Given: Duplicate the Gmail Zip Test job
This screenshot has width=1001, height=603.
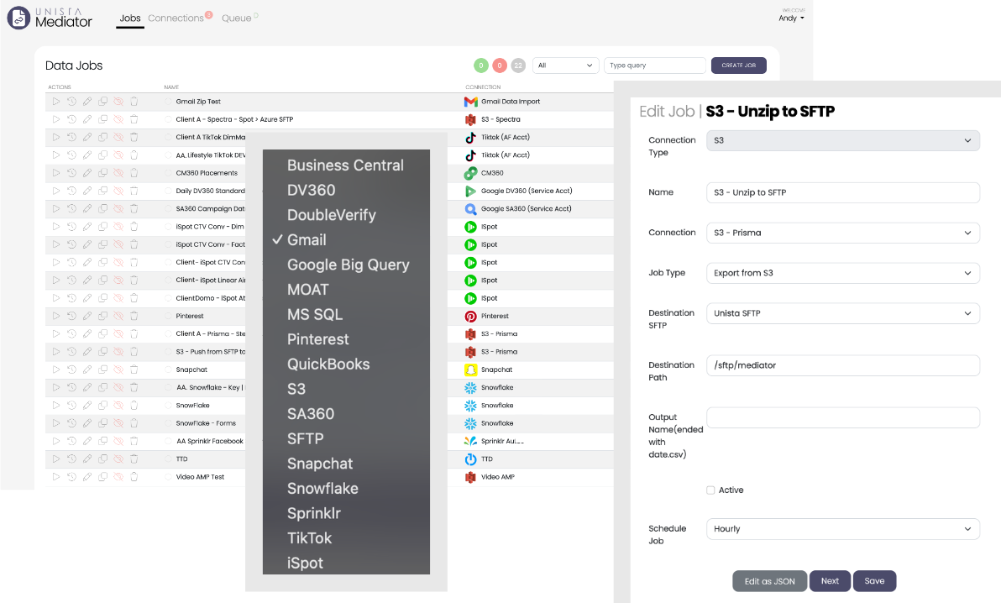Looking at the screenshot, I should tap(102, 102).
